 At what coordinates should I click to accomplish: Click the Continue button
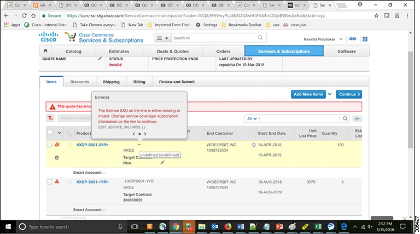click(349, 94)
